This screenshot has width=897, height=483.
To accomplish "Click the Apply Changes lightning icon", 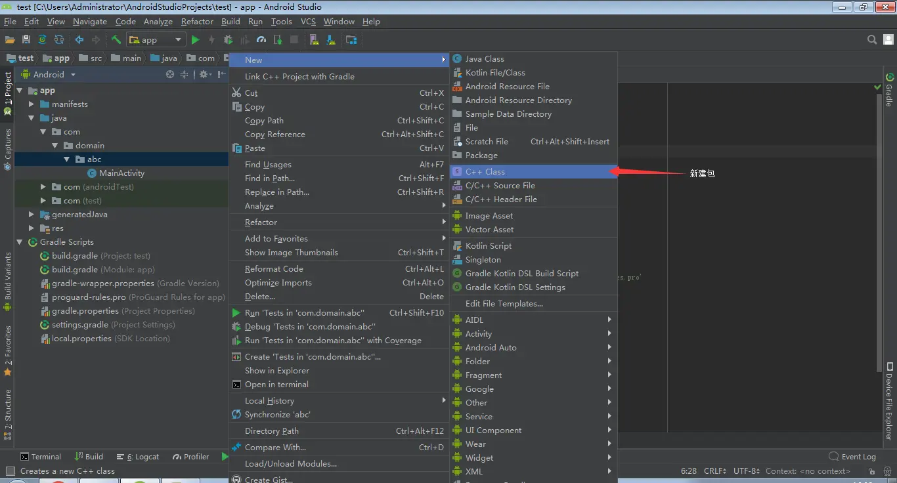I will tap(211, 40).
